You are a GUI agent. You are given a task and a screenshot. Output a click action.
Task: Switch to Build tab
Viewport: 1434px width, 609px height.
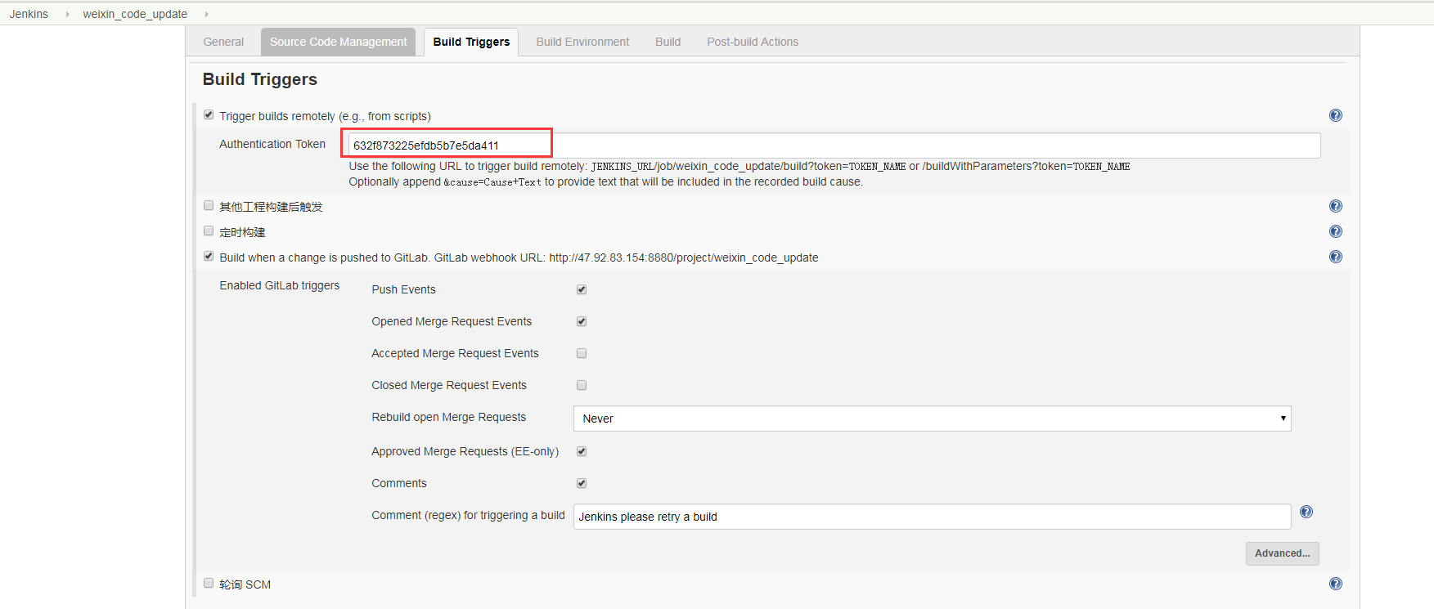coord(668,42)
